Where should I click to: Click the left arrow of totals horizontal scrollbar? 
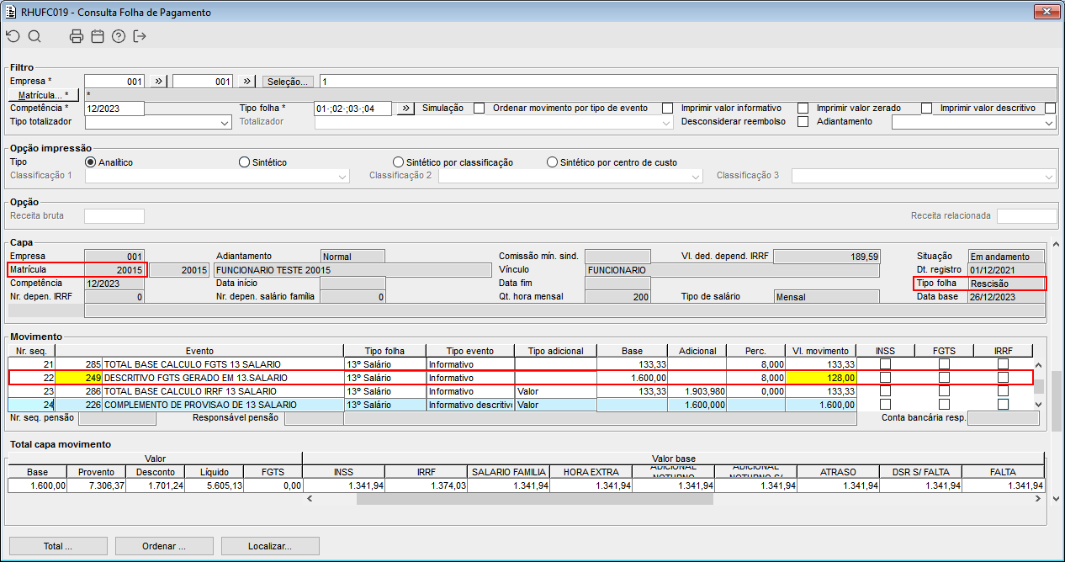[309, 499]
